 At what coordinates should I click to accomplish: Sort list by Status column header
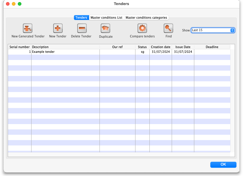coord(142,47)
